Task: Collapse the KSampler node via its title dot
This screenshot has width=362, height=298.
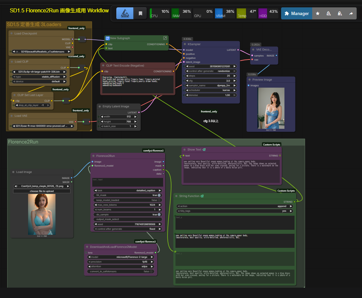Action: pos(185,44)
